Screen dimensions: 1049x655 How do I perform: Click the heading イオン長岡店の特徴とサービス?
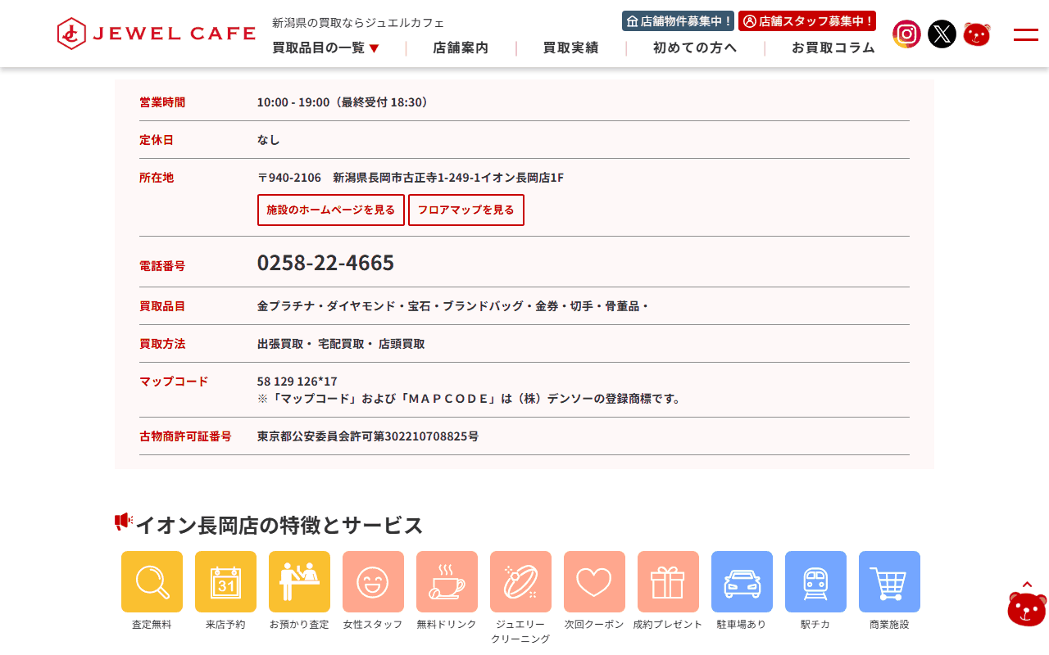click(279, 525)
